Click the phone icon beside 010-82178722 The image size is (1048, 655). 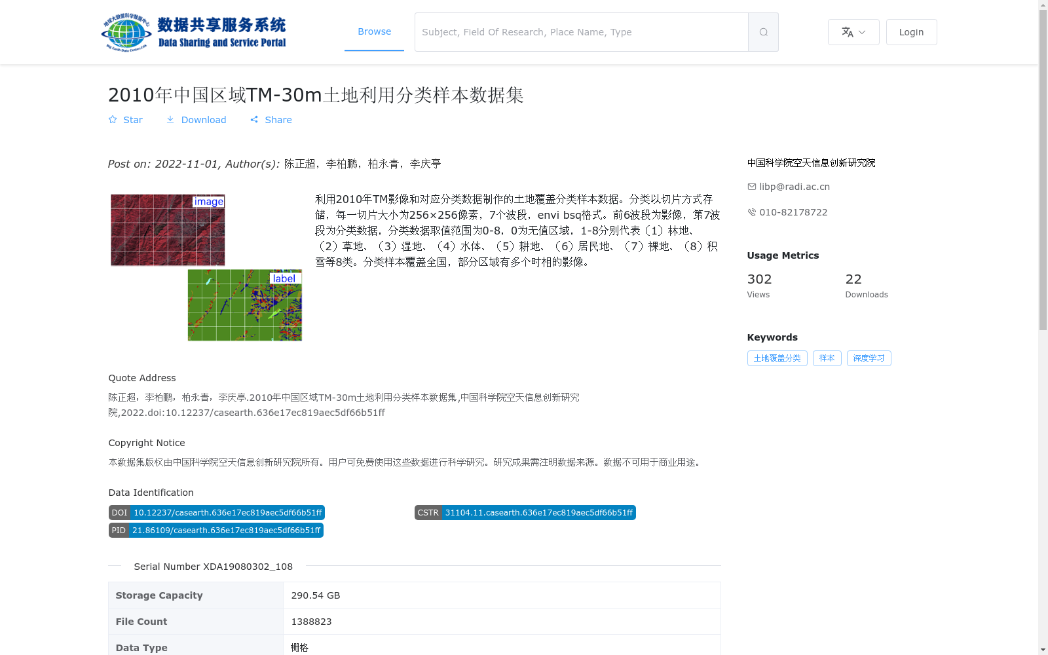pos(752,212)
